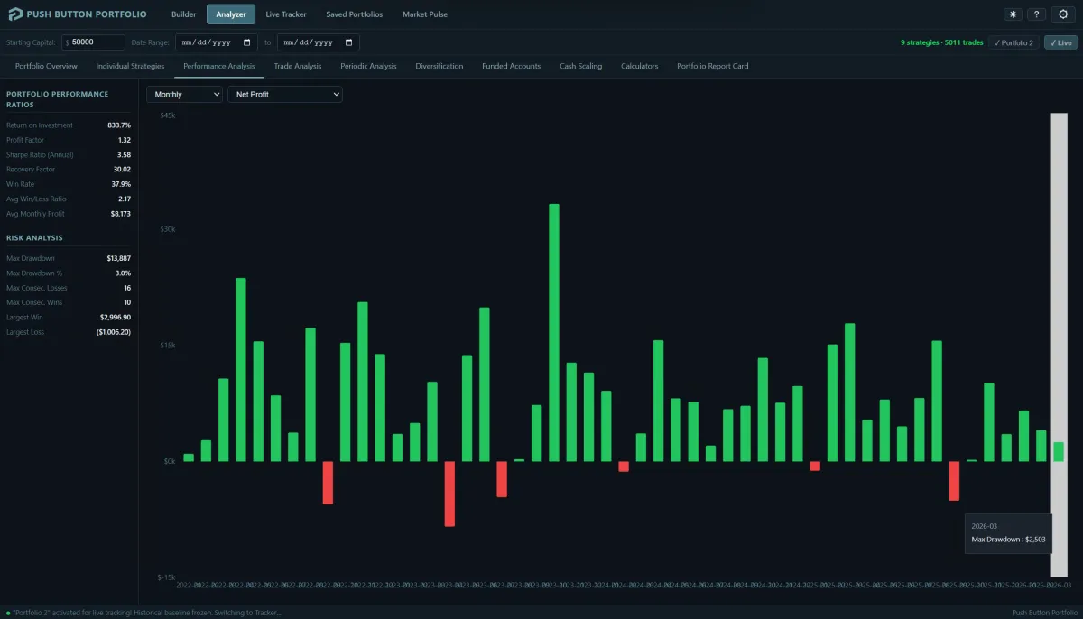Open calendar picker on end date field
This screenshot has height=619, width=1083.
point(349,42)
